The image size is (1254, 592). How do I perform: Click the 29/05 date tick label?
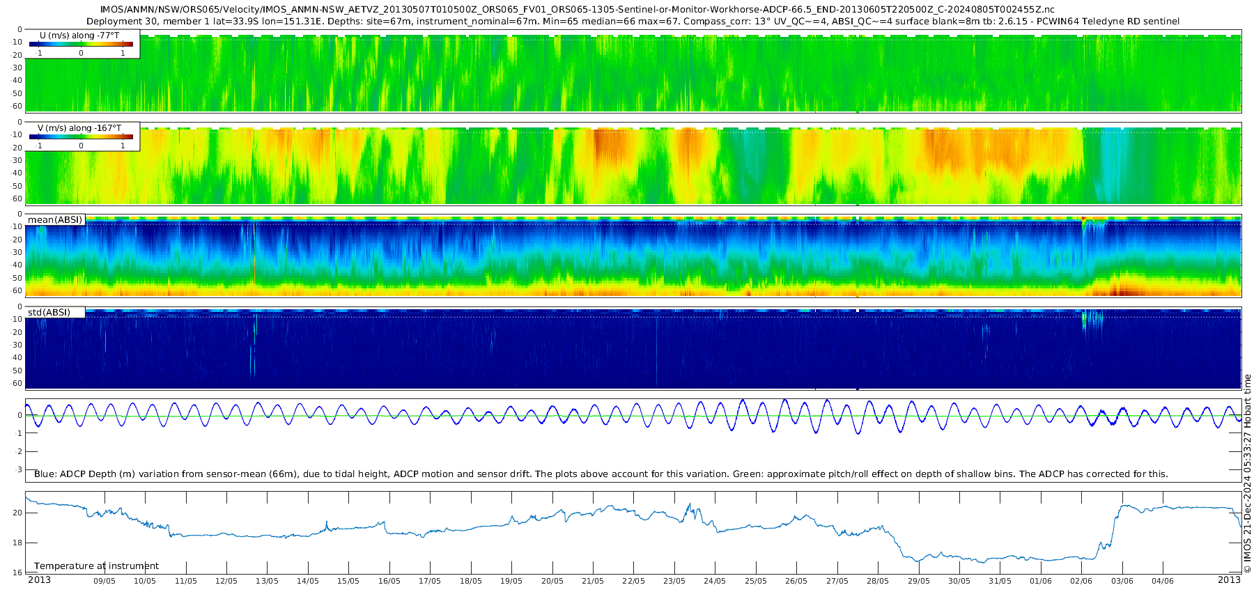pyautogui.click(x=919, y=581)
